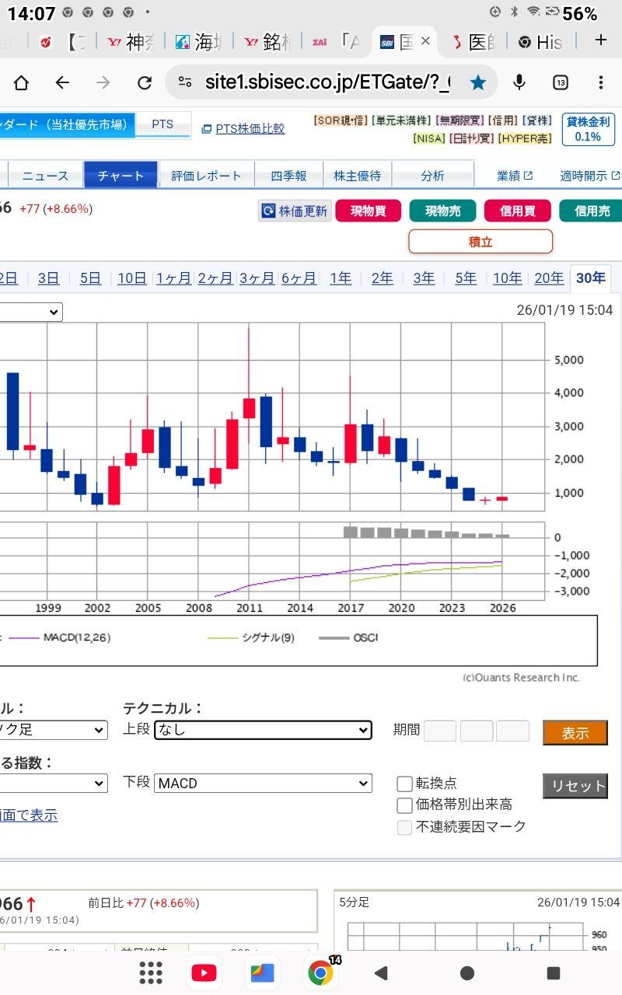Reload the page with the refresh icon
The width and height of the screenshot is (622, 995).
[x=145, y=82]
